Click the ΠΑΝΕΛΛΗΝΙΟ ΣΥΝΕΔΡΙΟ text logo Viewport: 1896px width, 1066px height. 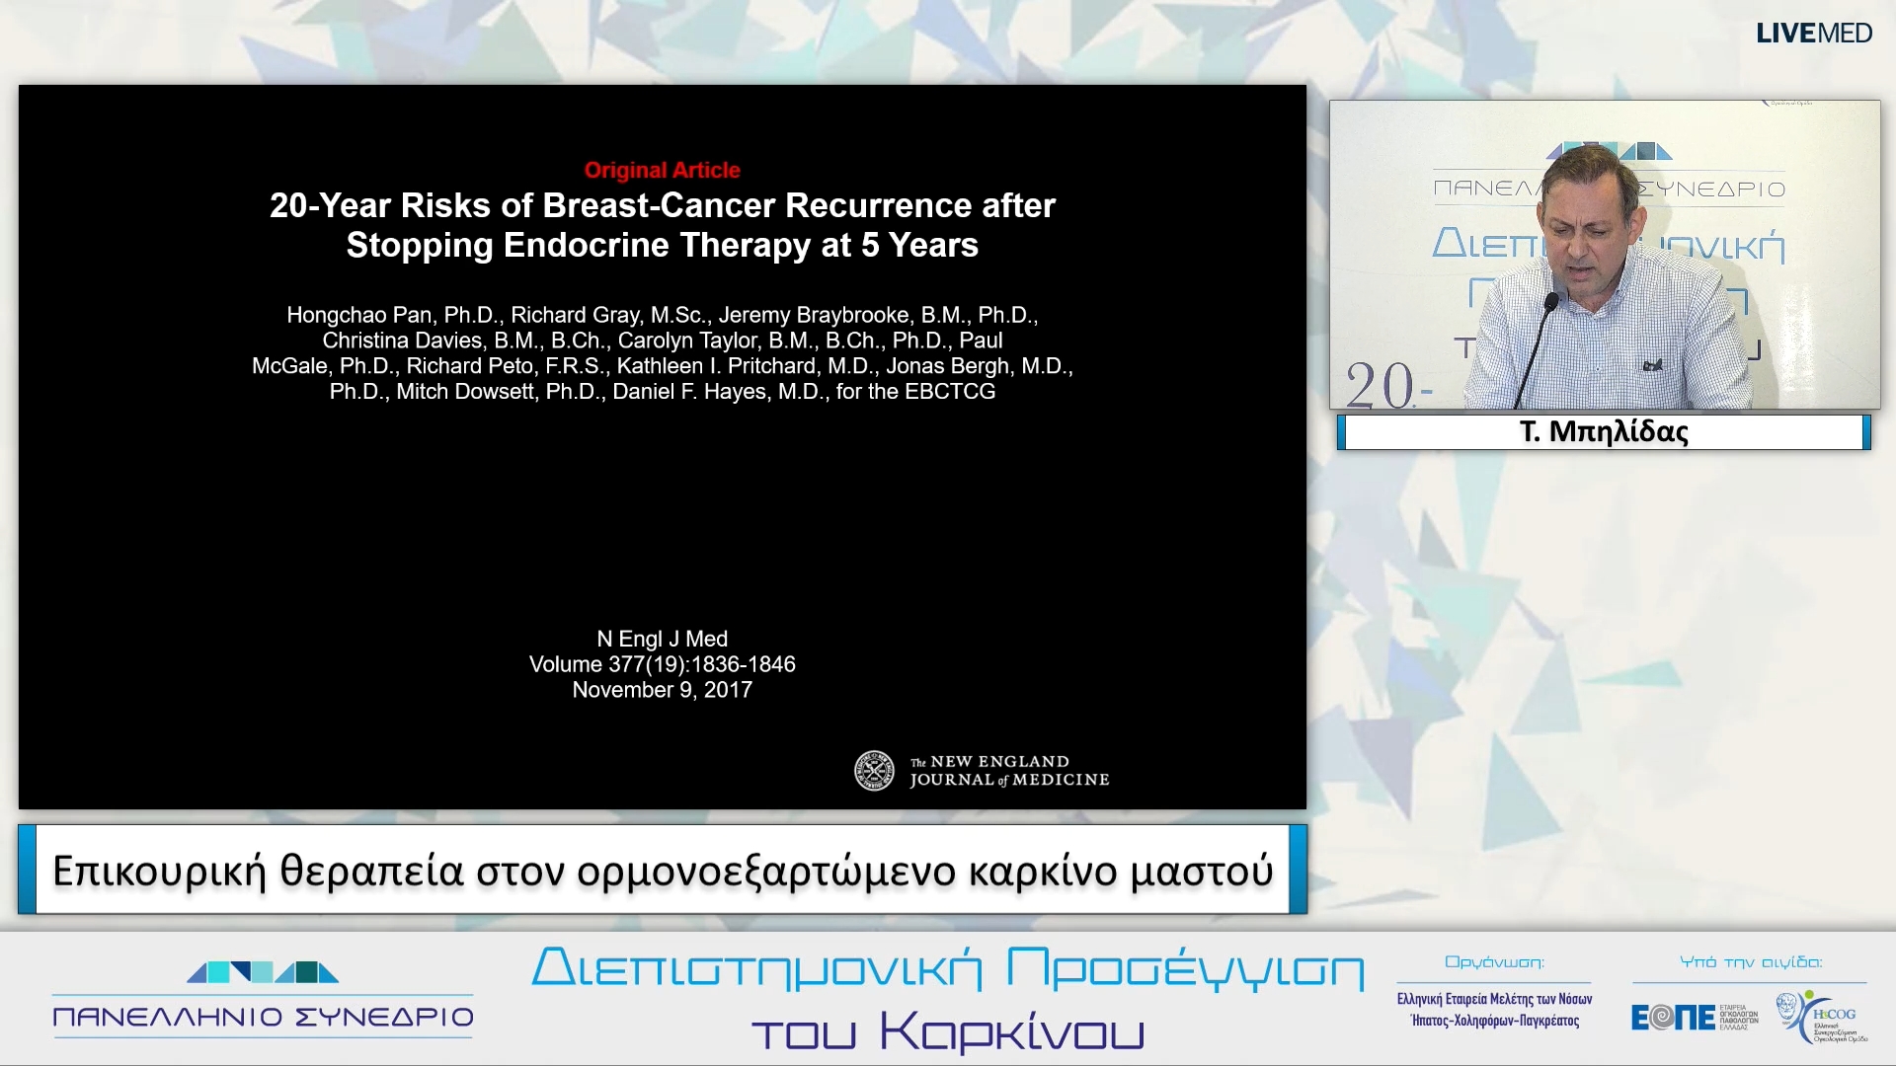[x=263, y=1017]
